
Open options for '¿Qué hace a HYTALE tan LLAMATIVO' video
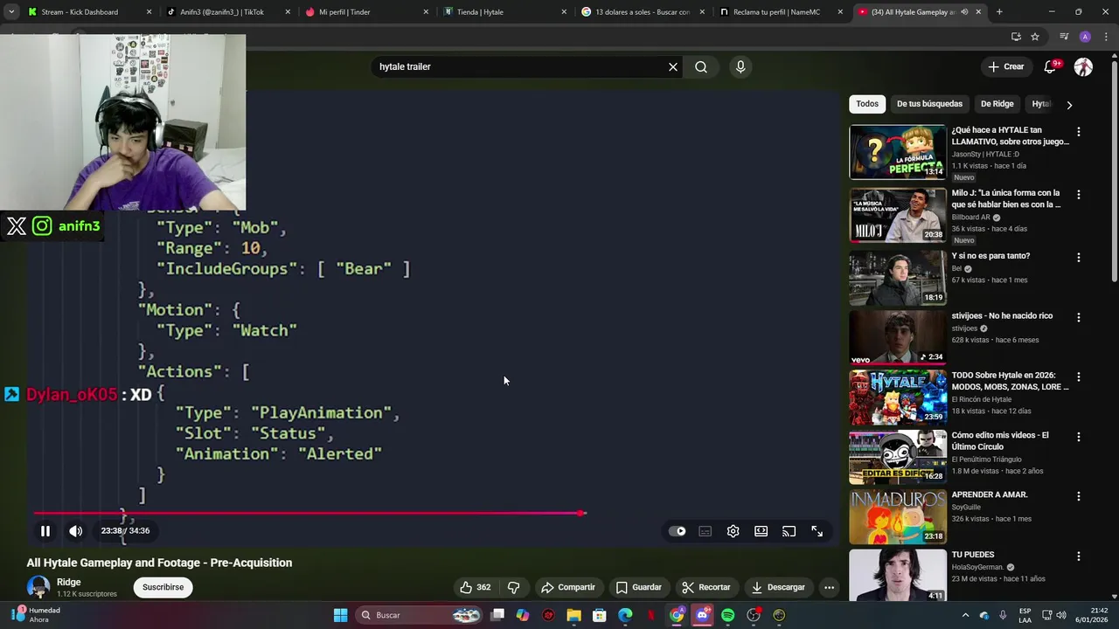point(1078,131)
